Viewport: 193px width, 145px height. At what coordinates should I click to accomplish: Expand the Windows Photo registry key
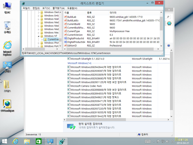click(x=39, y=43)
